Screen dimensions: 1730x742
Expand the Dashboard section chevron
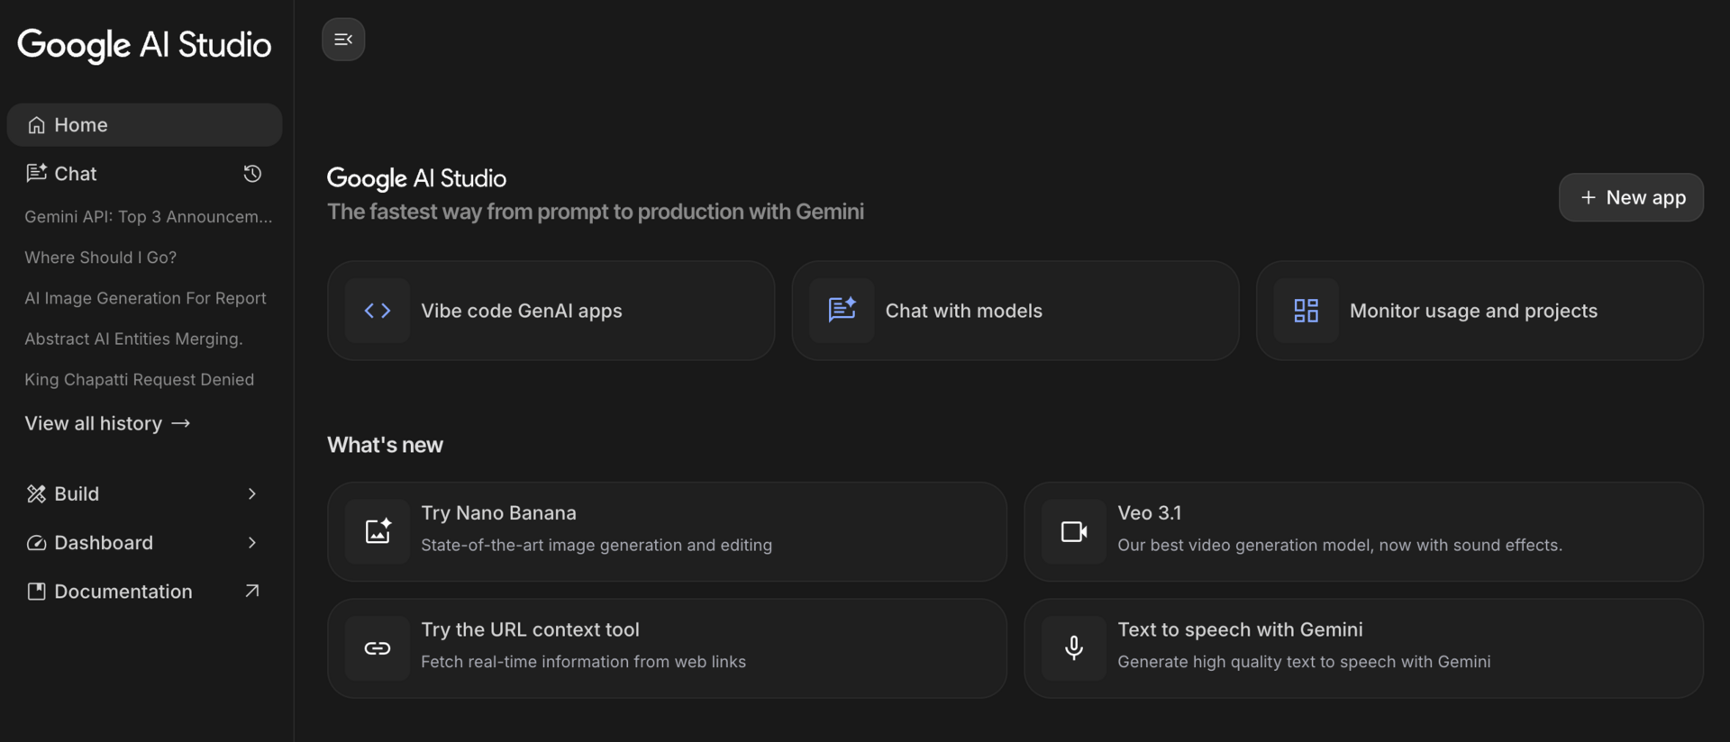click(252, 543)
